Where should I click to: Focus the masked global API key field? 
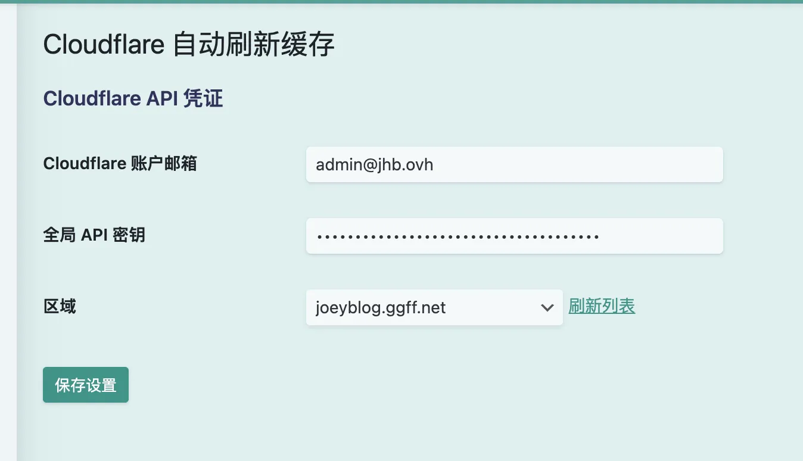pyautogui.click(x=514, y=236)
